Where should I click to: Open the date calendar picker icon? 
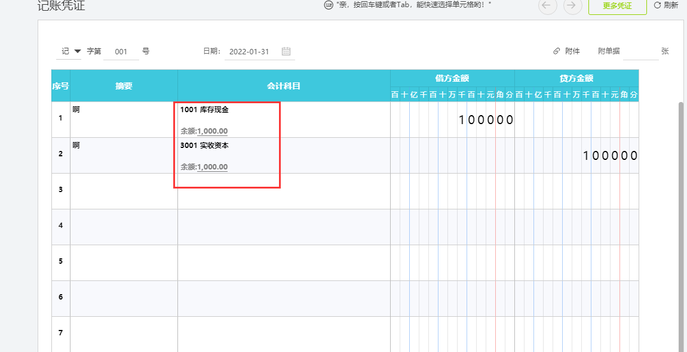pos(286,51)
